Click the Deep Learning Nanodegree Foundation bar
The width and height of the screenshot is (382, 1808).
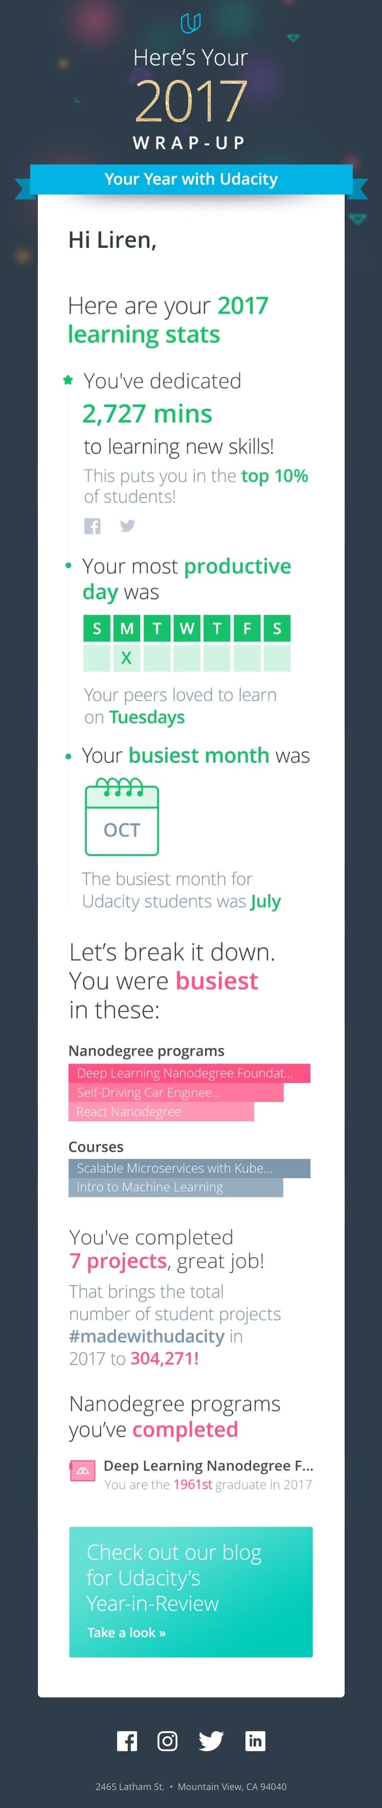click(189, 1073)
